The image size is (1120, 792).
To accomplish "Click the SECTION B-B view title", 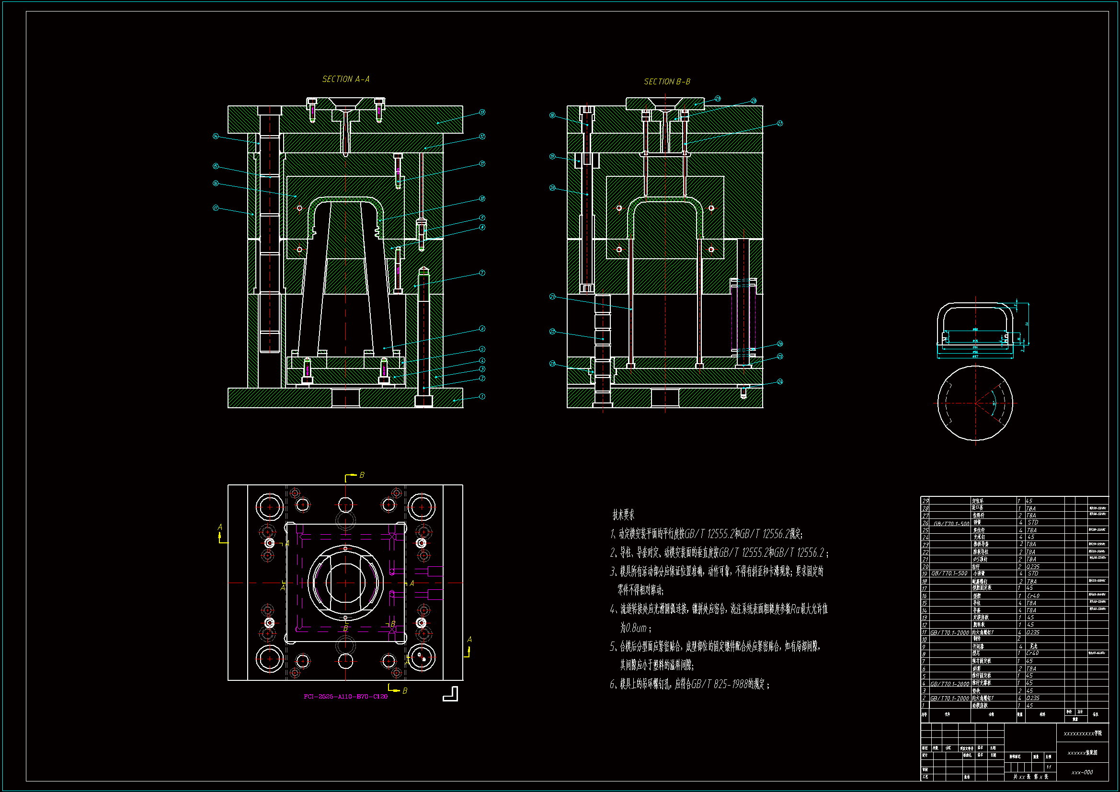I will click(667, 81).
